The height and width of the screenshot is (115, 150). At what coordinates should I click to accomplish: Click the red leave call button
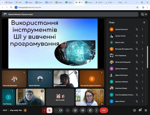click(x=104, y=110)
